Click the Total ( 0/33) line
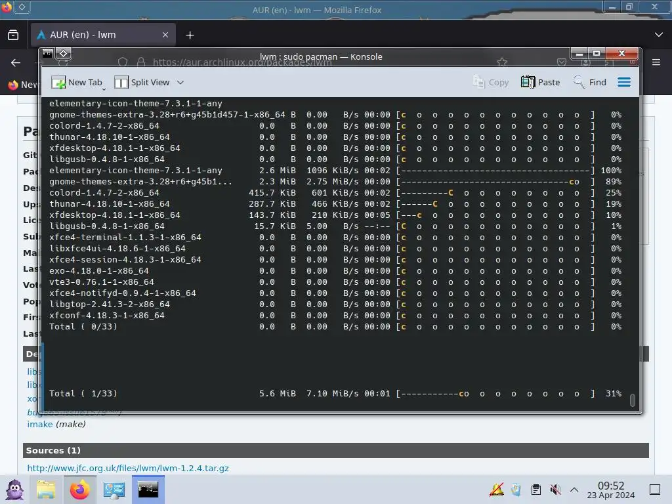 tap(335, 327)
